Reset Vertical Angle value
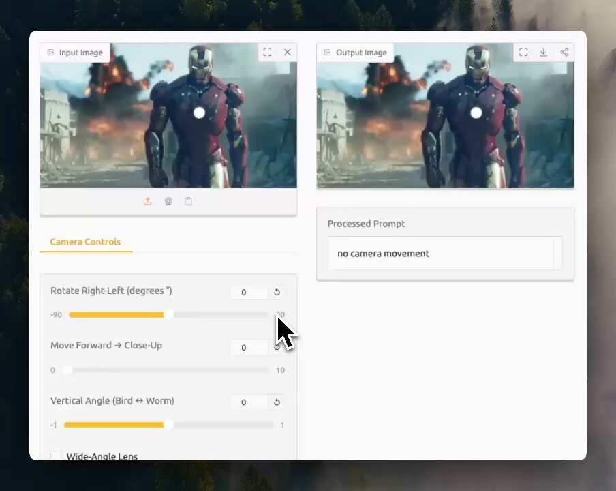The width and height of the screenshot is (616, 491). (277, 402)
